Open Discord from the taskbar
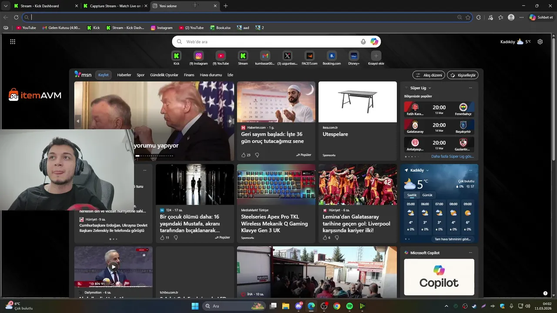Screen dimensions: 557x313 pos(299,306)
